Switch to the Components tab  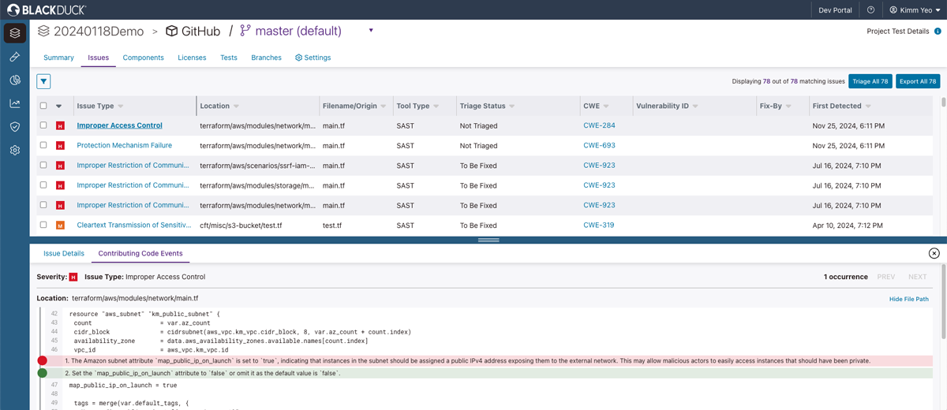(143, 58)
